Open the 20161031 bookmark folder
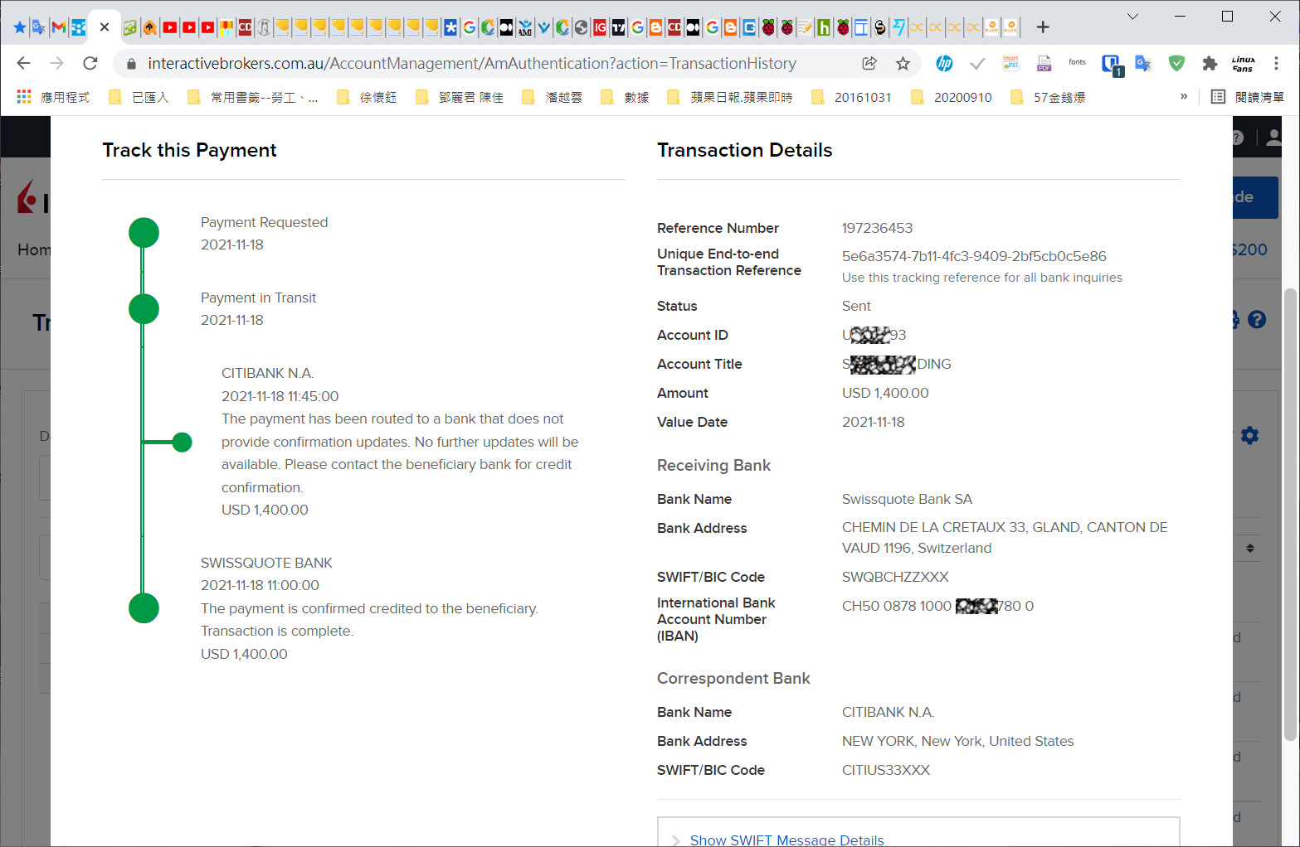This screenshot has height=847, width=1300. pos(851,97)
